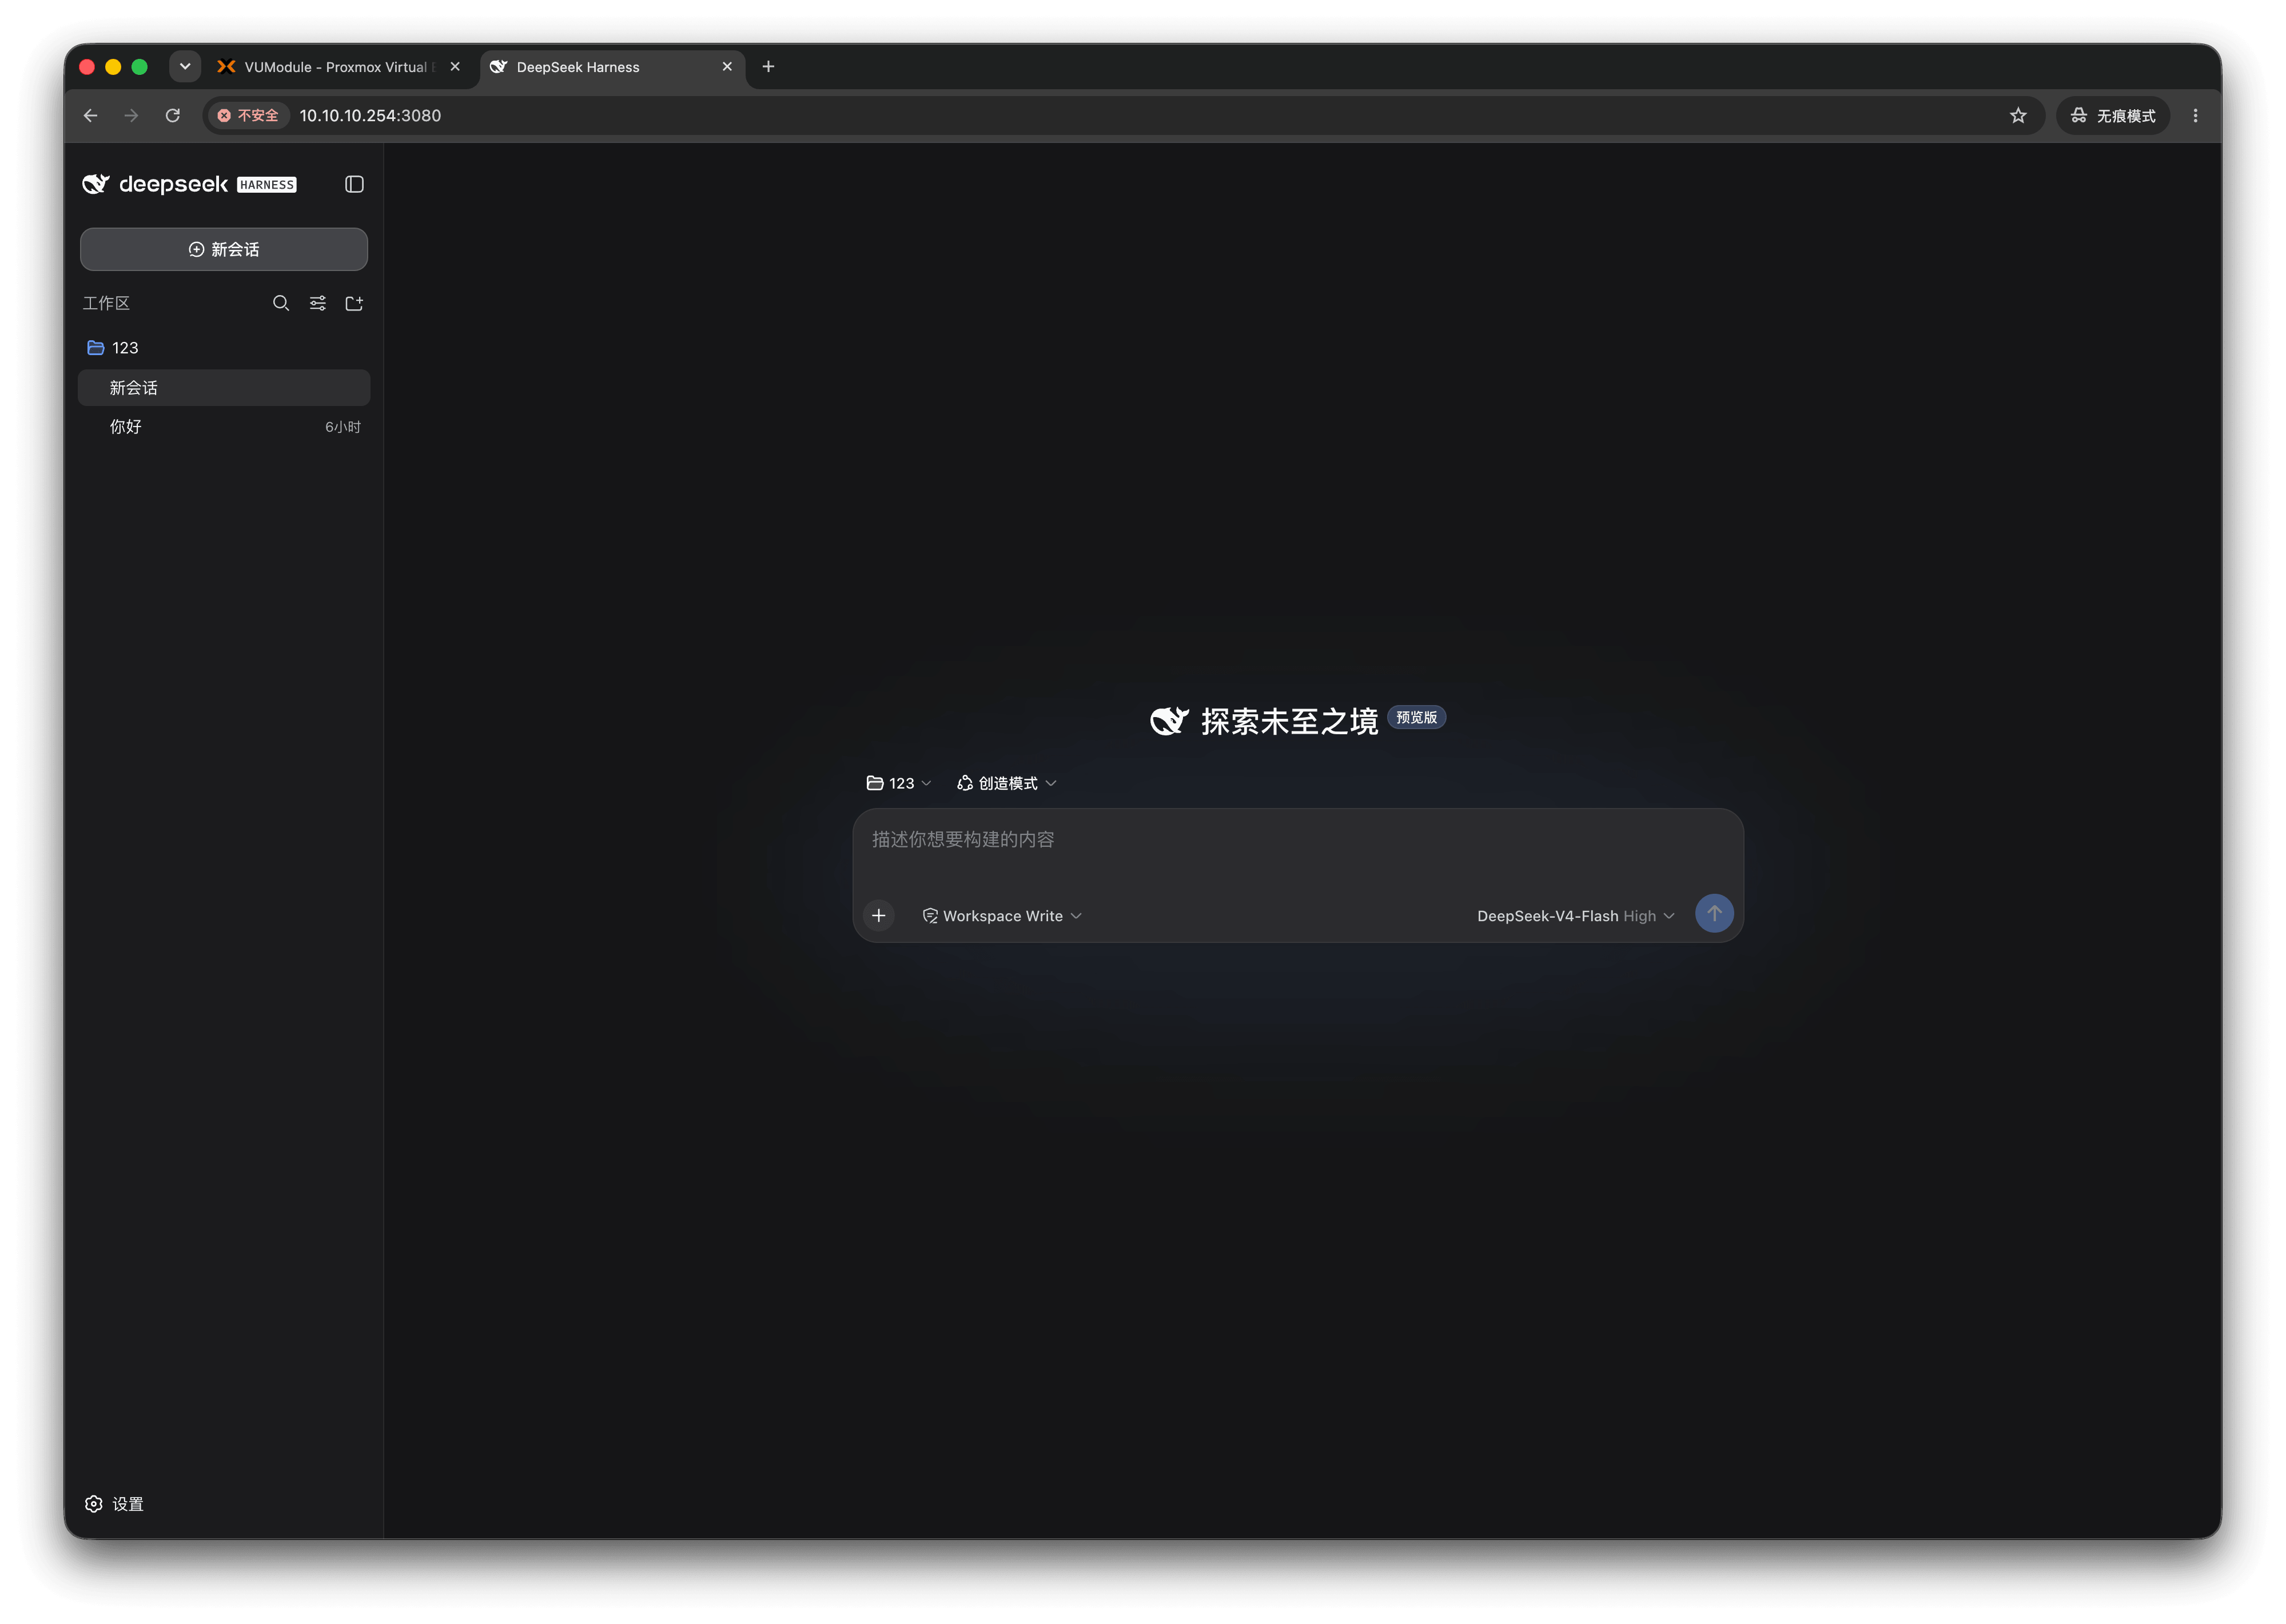The height and width of the screenshot is (1624, 2286).
Task: Start a 新会话 with the sidebar button
Action: click(x=224, y=249)
